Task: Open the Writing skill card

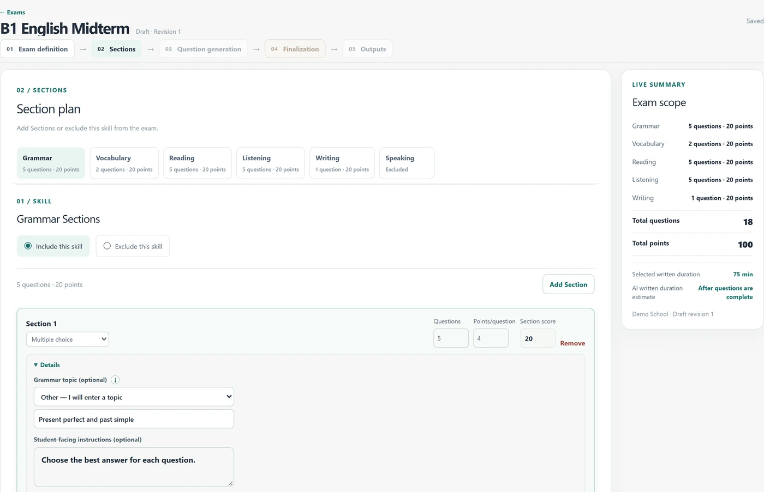Action: click(x=342, y=163)
